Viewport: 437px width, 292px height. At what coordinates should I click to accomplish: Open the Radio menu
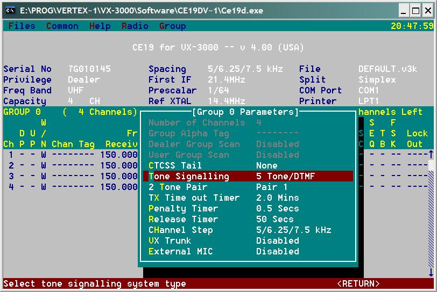[135, 26]
